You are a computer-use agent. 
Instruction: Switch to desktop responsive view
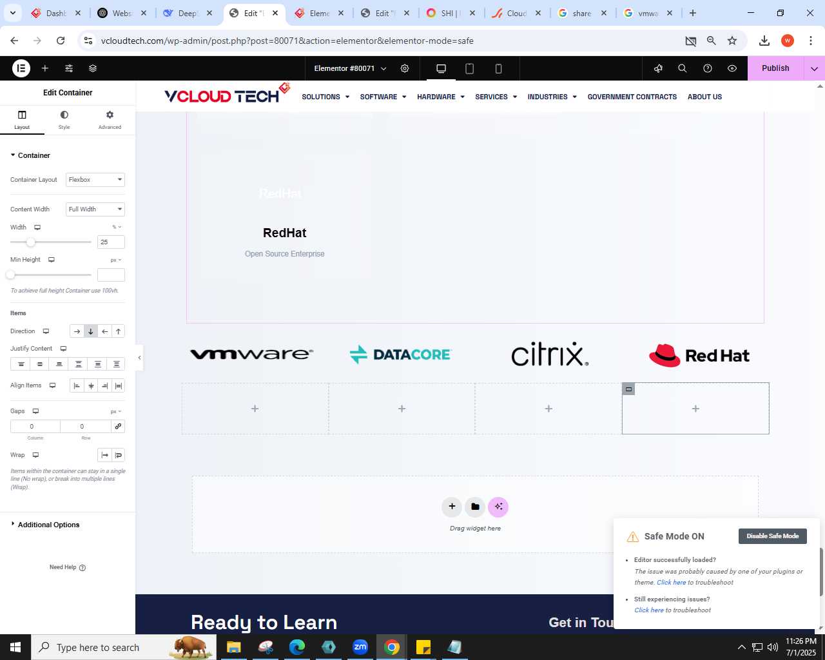[442, 68]
